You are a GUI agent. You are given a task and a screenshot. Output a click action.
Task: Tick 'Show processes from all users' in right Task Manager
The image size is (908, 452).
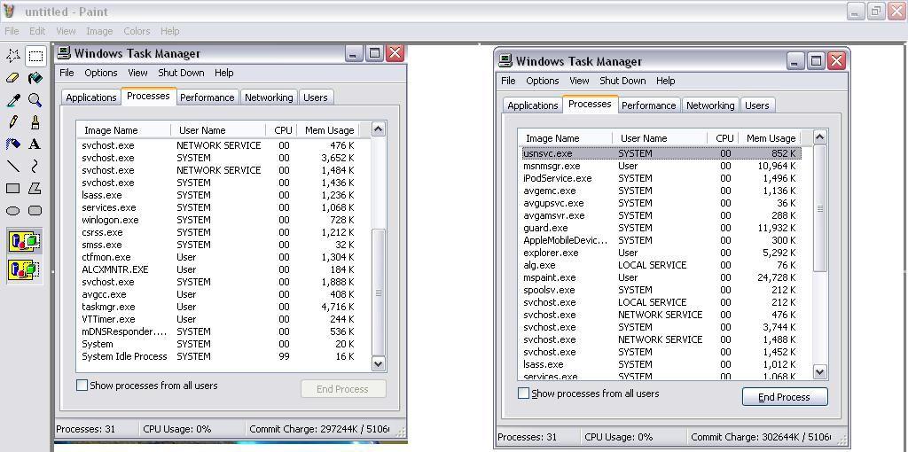pyautogui.click(x=523, y=394)
